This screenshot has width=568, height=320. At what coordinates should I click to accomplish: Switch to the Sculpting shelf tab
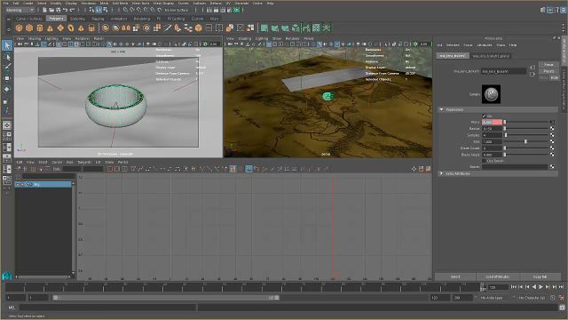pos(77,19)
